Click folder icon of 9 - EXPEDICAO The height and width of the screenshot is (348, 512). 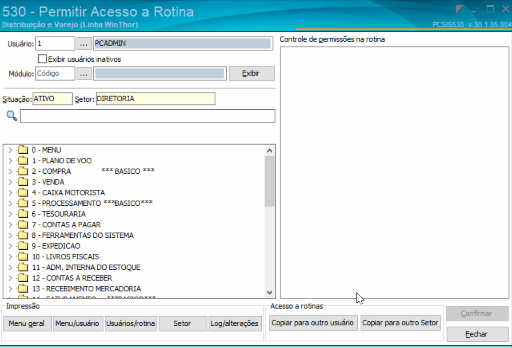[23, 246]
